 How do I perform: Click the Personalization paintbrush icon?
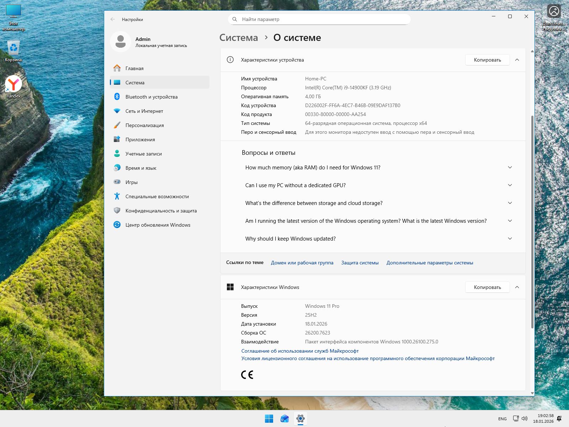117,125
